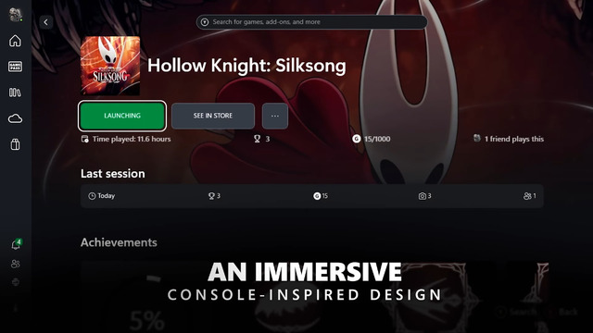
Task: Click the See in Store button
Action: (213, 116)
